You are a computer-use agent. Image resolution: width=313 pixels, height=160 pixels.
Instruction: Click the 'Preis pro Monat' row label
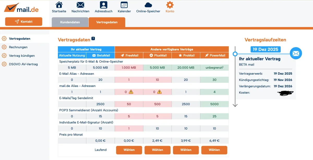click(x=71, y=135)
